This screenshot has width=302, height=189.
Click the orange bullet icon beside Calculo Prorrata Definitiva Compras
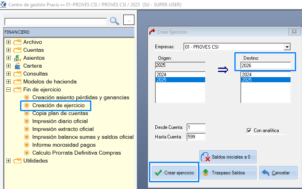pyautogui.click(x=26, y=153)
